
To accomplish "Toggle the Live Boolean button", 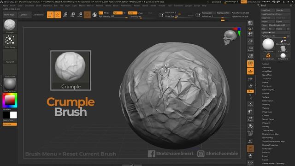I will point(38,15).
